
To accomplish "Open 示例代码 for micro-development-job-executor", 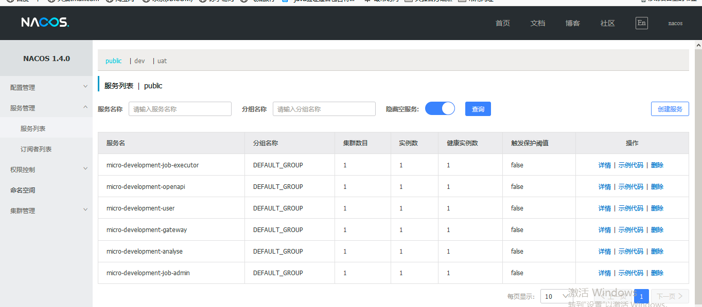I will coord(631,165).
